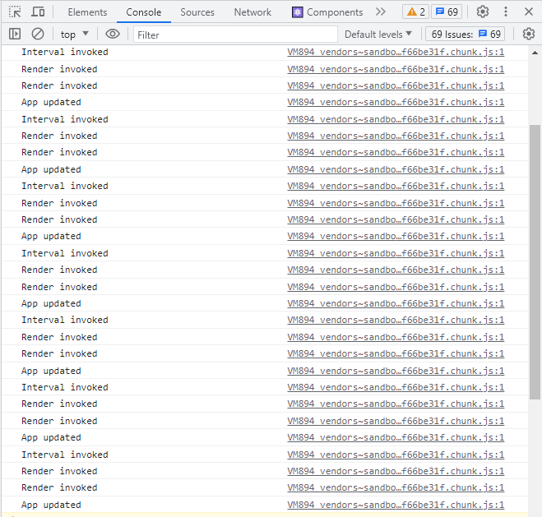Open the Default levels dropdown
This screenshot has width=542, height=517.
(x=378, y=35)
